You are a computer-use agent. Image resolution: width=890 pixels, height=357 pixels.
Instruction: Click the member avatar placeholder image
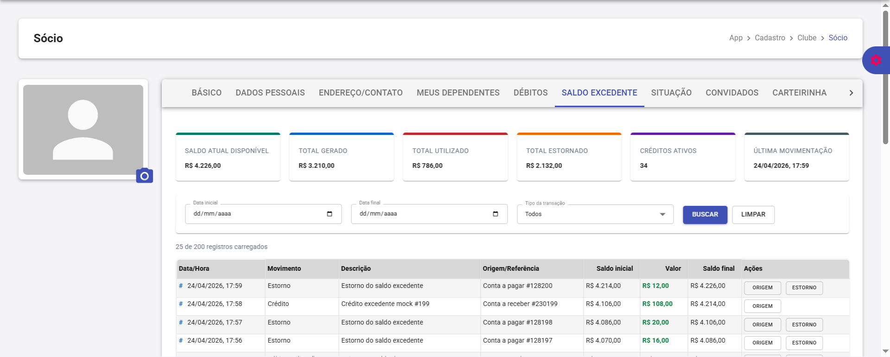(83, 130)
